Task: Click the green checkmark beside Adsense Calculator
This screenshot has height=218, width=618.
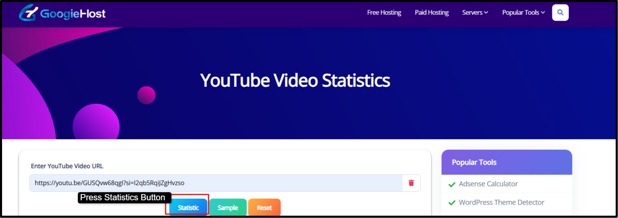Action: 452,184
